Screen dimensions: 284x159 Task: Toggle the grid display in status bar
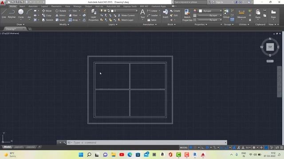pos(191,148)
